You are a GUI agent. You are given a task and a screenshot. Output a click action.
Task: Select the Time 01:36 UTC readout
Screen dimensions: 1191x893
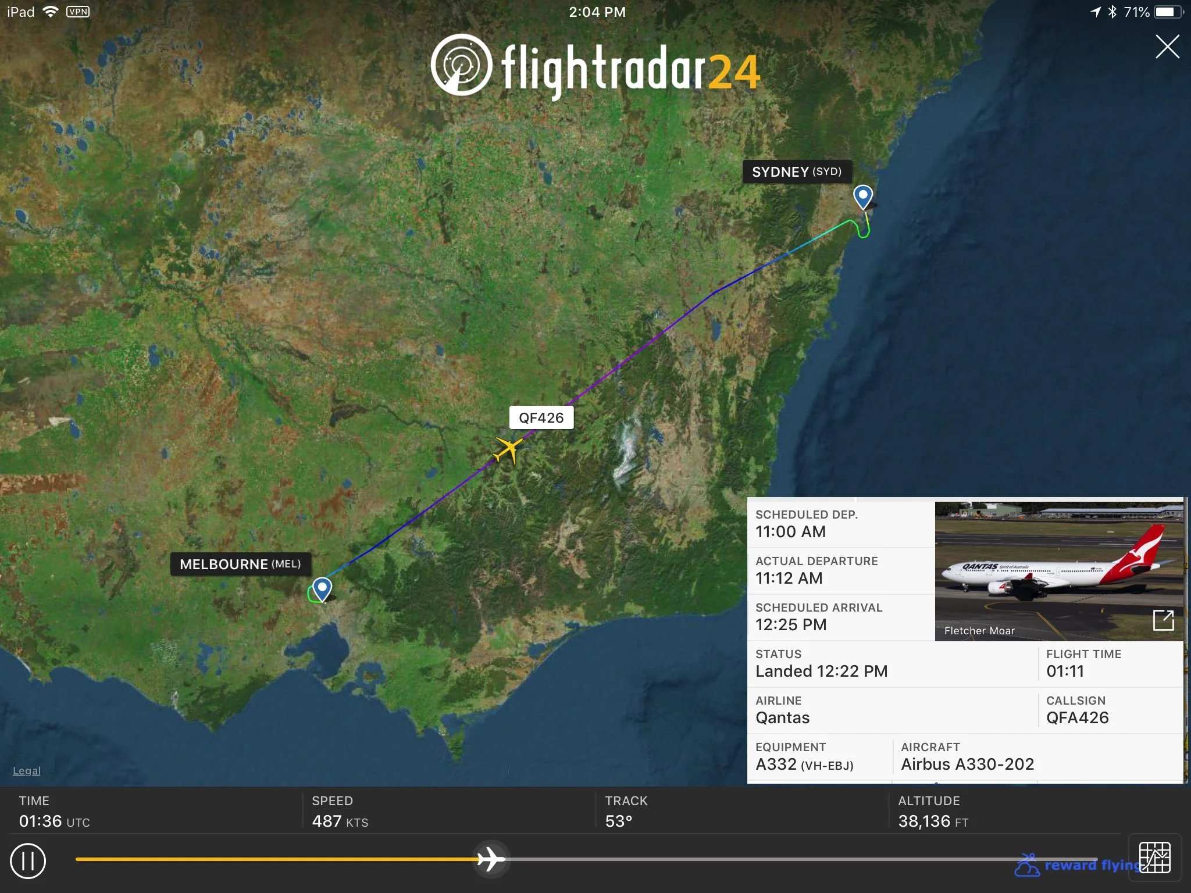(54, 821)
